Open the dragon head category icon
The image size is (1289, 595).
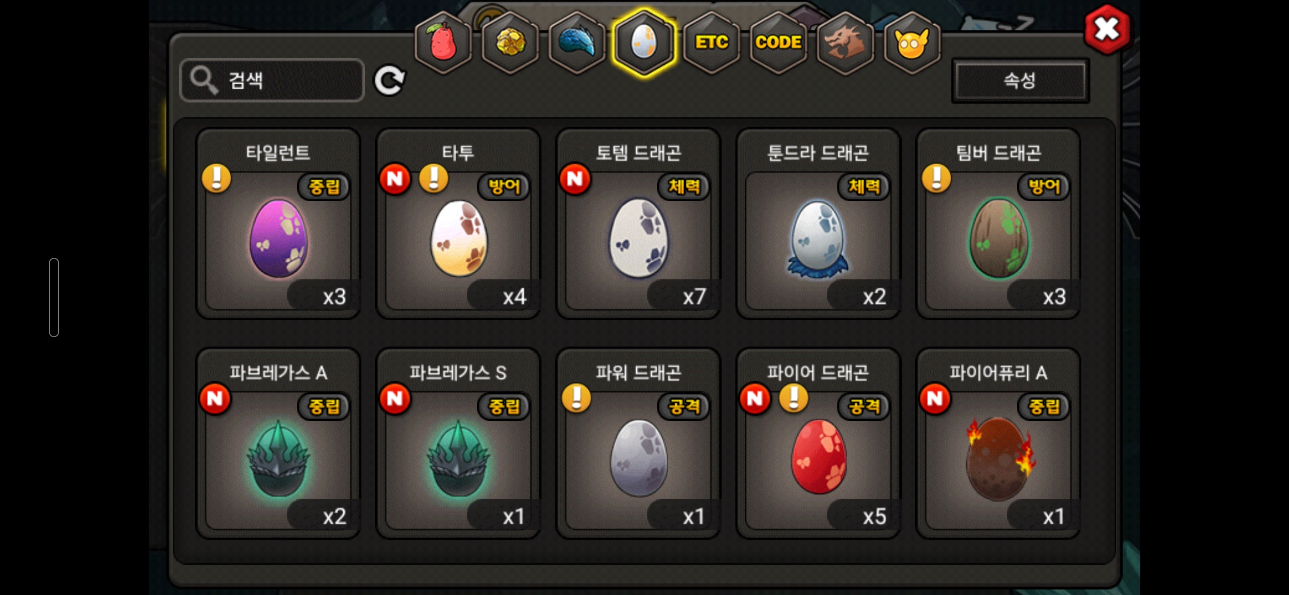(845, 43)
